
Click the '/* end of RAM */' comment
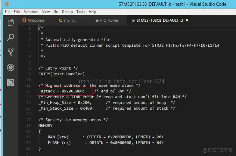(113, 91)
